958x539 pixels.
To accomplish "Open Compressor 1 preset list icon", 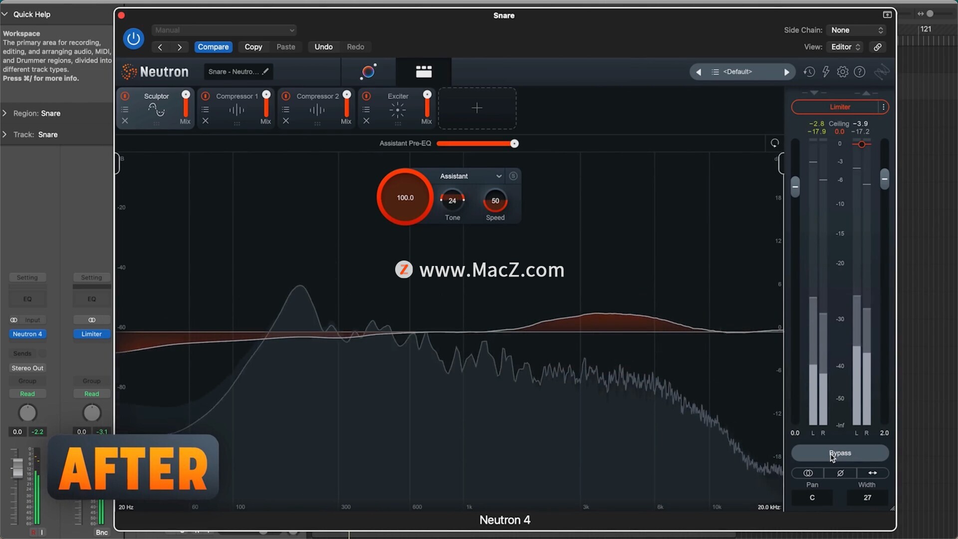I will tap(205, 109).
